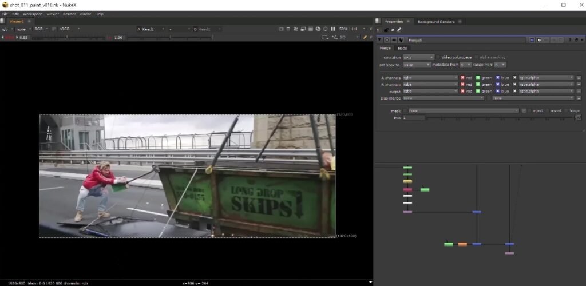Toggle the blue checkbox for B channels
The width and height of the screenshot is (586, 286).
coord(497,85)
